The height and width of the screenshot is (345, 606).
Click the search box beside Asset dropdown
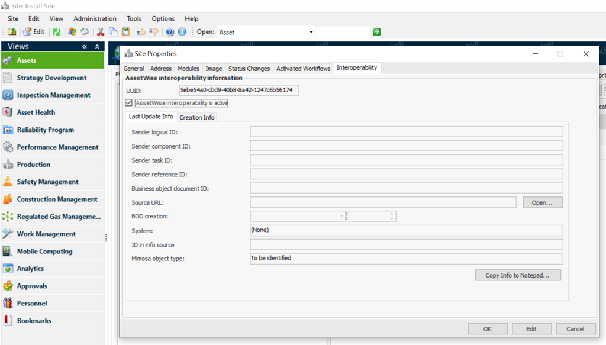coord(343,32)
